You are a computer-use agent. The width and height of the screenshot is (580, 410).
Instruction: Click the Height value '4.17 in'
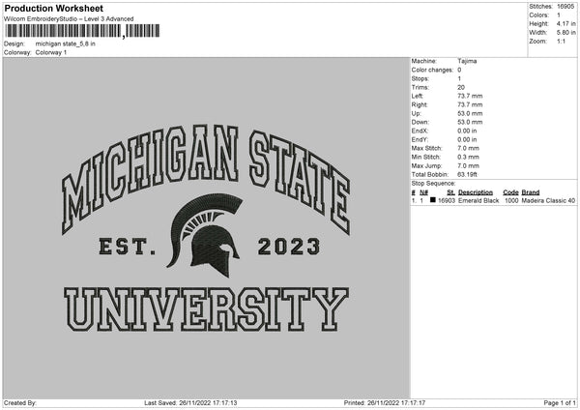(x=565, y=23)
